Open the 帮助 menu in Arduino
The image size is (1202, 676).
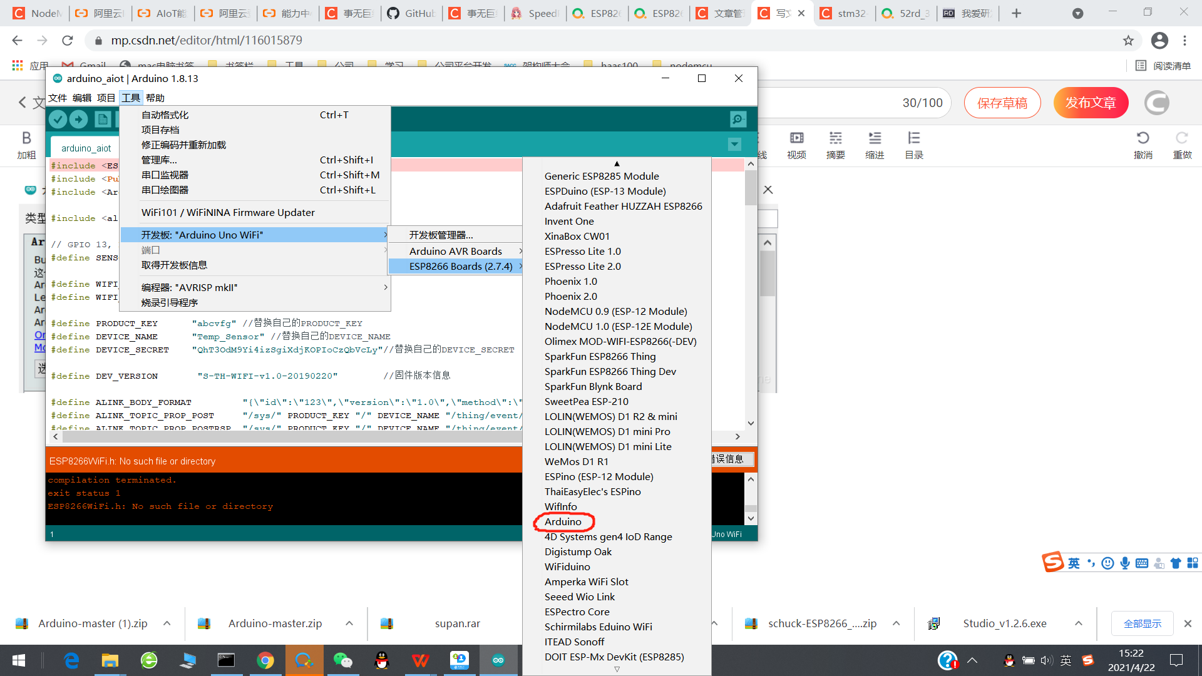(x=155, y=98)
